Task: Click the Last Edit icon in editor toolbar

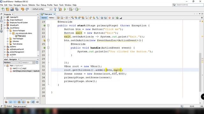Action: [58, 18]
